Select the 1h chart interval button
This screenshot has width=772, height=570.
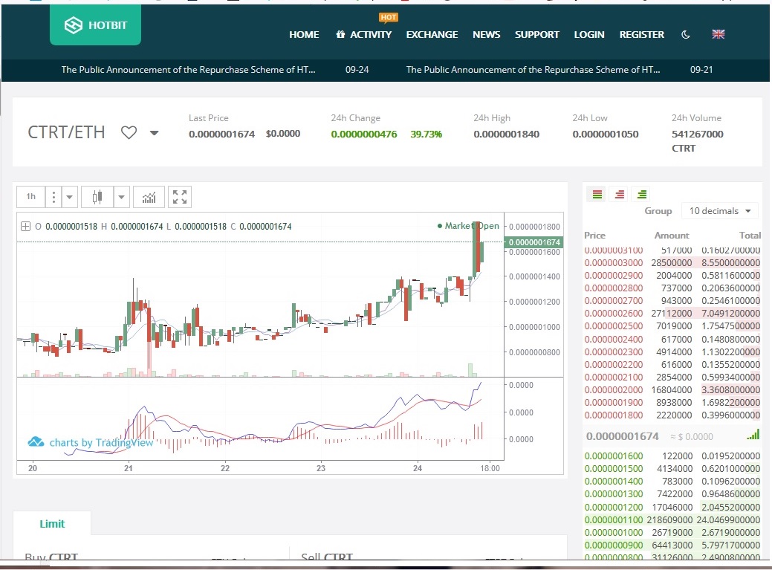[30, 197]
